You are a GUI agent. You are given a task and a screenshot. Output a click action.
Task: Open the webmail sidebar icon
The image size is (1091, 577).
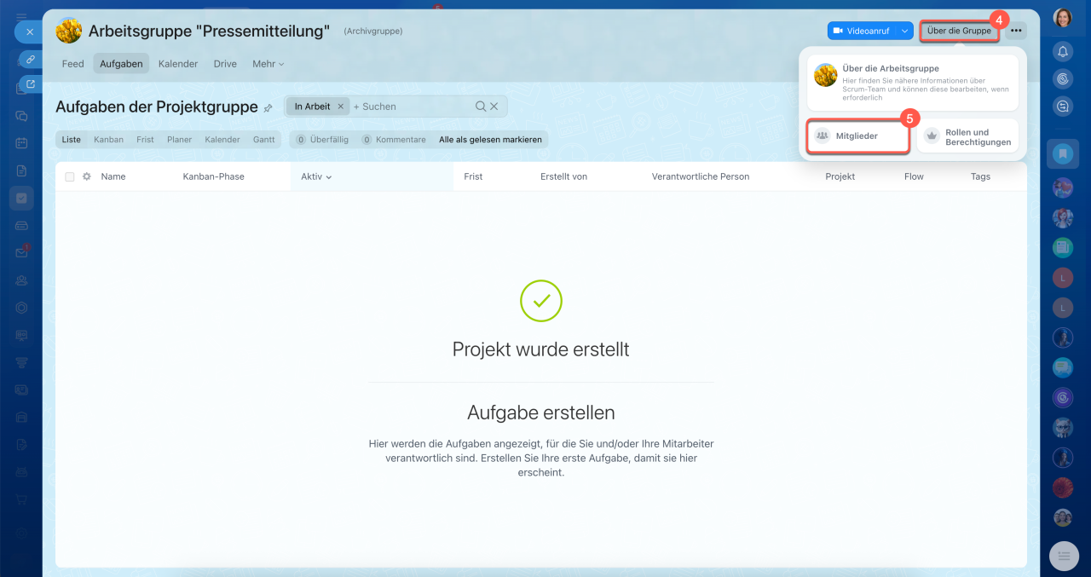tap(21, 252)
